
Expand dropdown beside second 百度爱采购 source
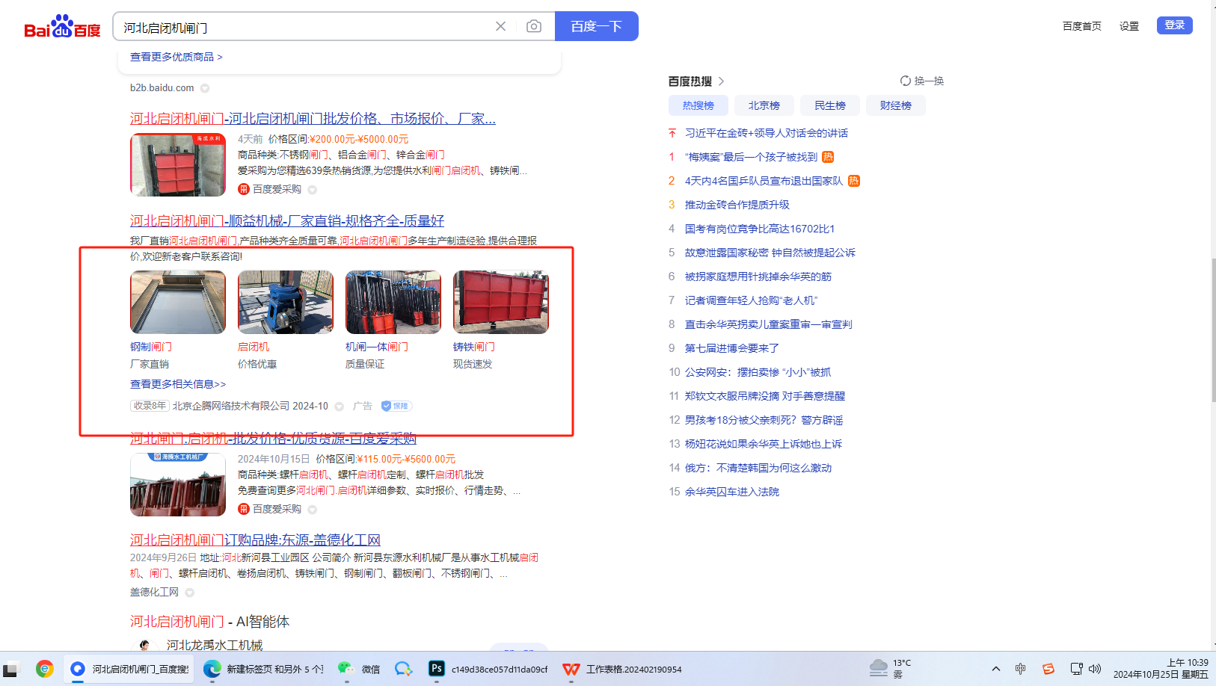[313, 510]
